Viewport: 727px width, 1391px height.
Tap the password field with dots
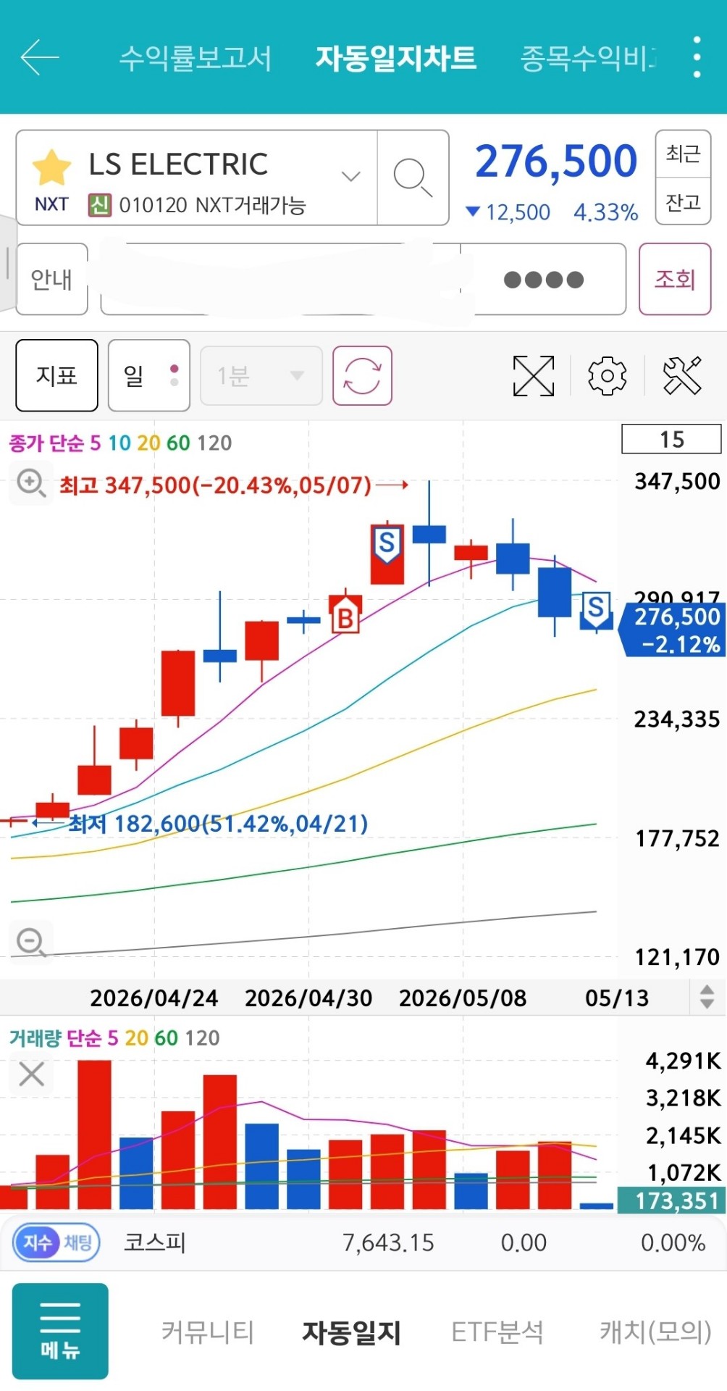click(543, 279)
